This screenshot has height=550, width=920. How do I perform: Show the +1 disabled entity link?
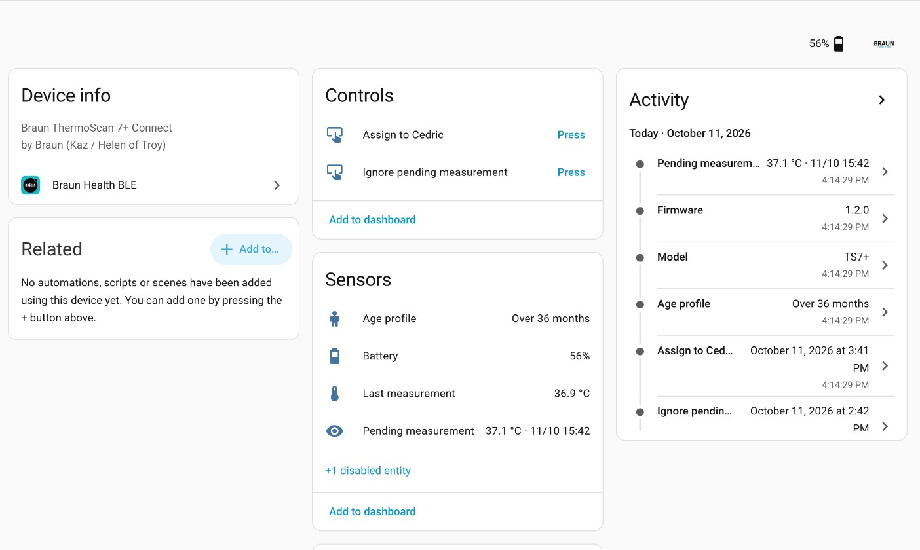pyautogui.click(x=368, y=471)
